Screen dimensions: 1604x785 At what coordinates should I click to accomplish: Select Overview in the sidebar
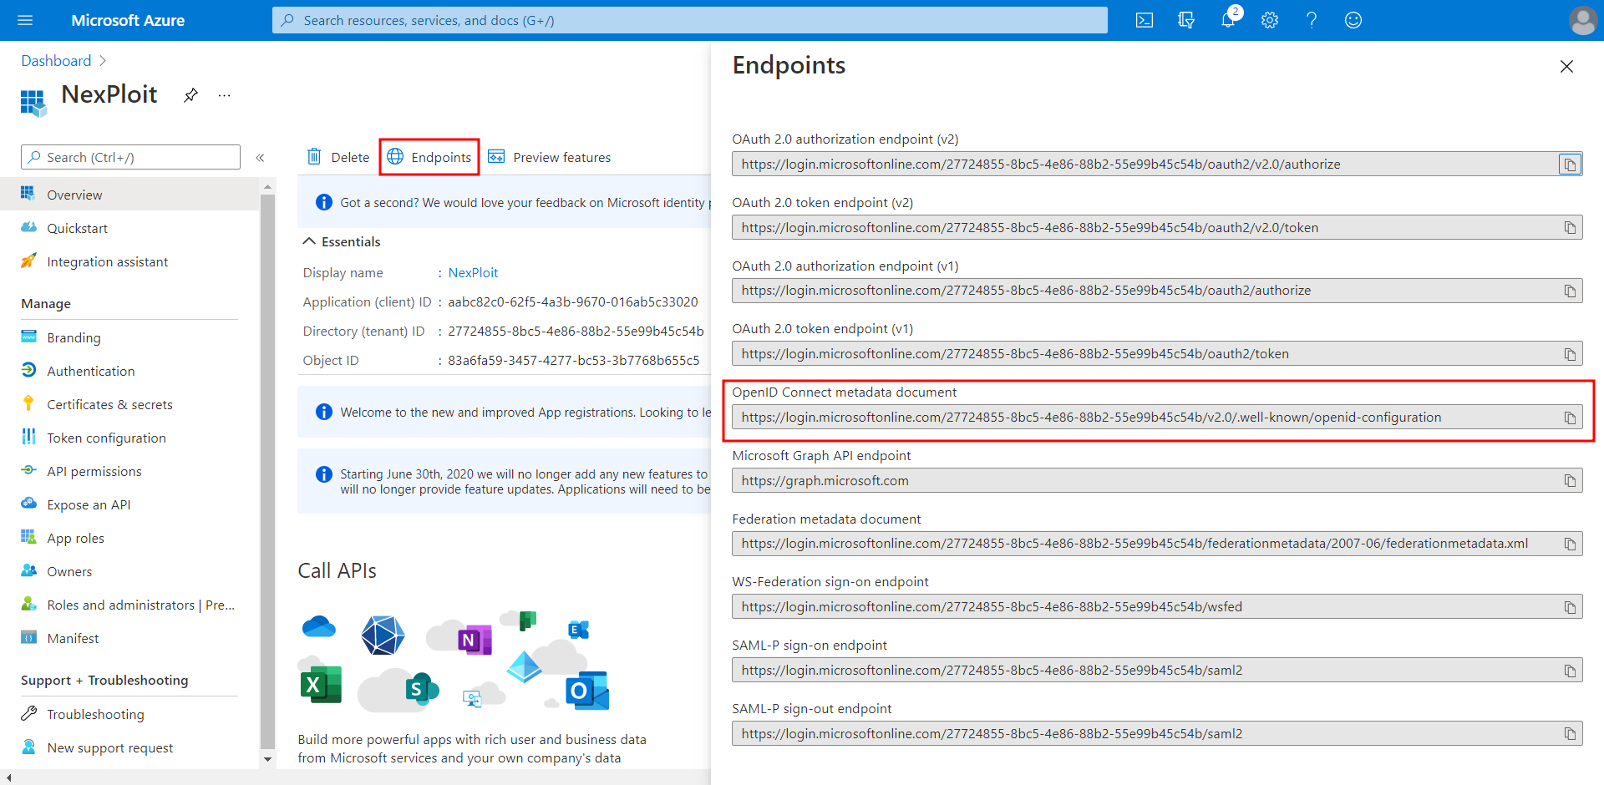pyautogui.click(x=129, y=195)
